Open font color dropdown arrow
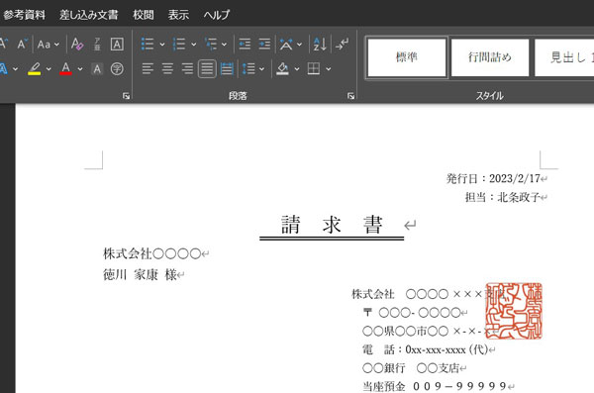594x393 pixels. [x=80, y=69]
